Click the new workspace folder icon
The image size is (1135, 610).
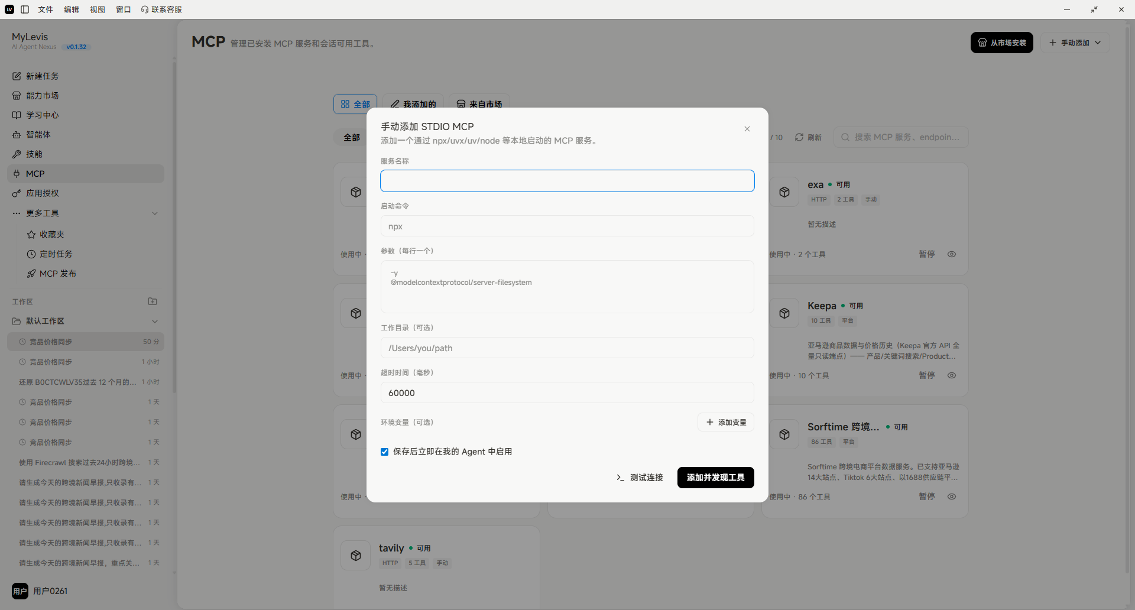coord(153,301)
